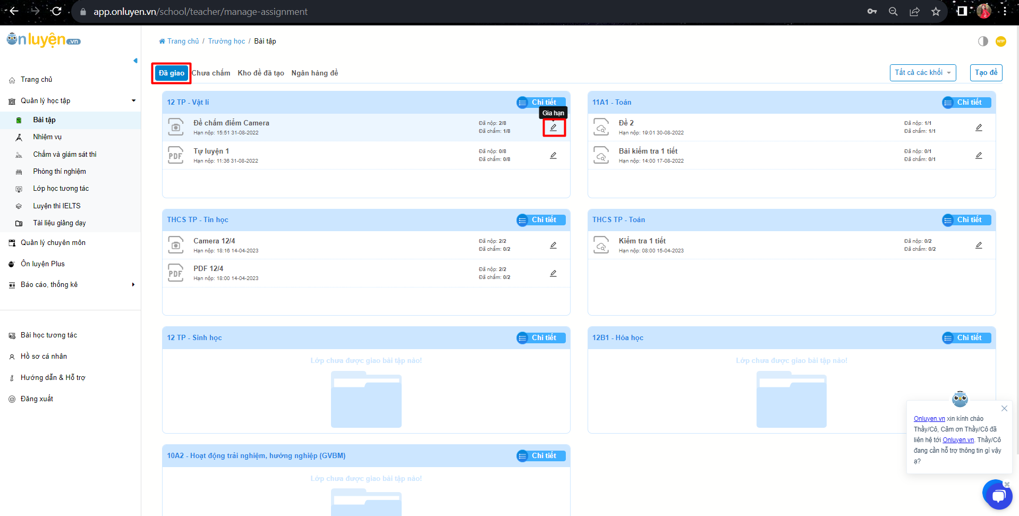Switch to Chưa chấm tab
The width and height of the screenshot is (1019, 516).
click(x=211, y=73)
